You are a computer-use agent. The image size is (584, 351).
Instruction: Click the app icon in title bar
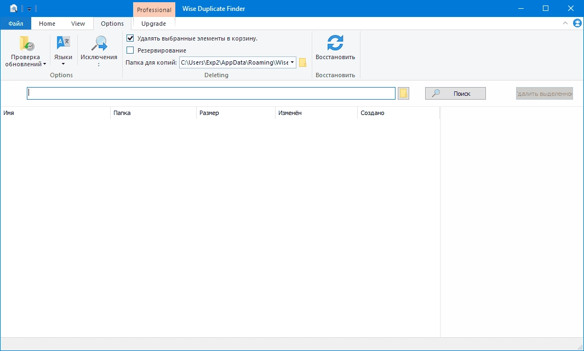pos(14,8)
